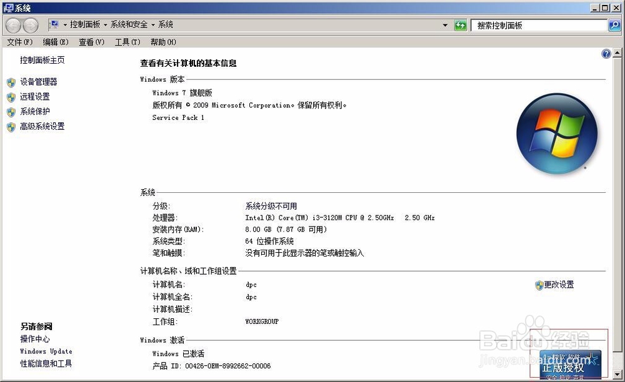The height and width of the screenshot is (382, 625).
Task: Click the 系统分级不可用 rating link
Action: click(271, 206)
